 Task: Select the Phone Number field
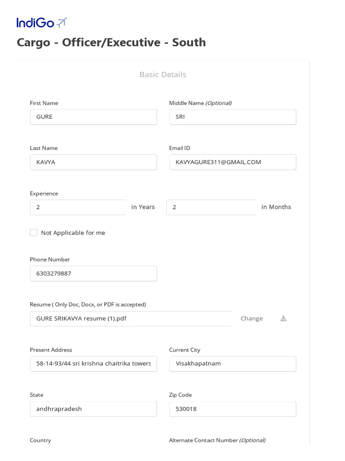tap(93, 273)
